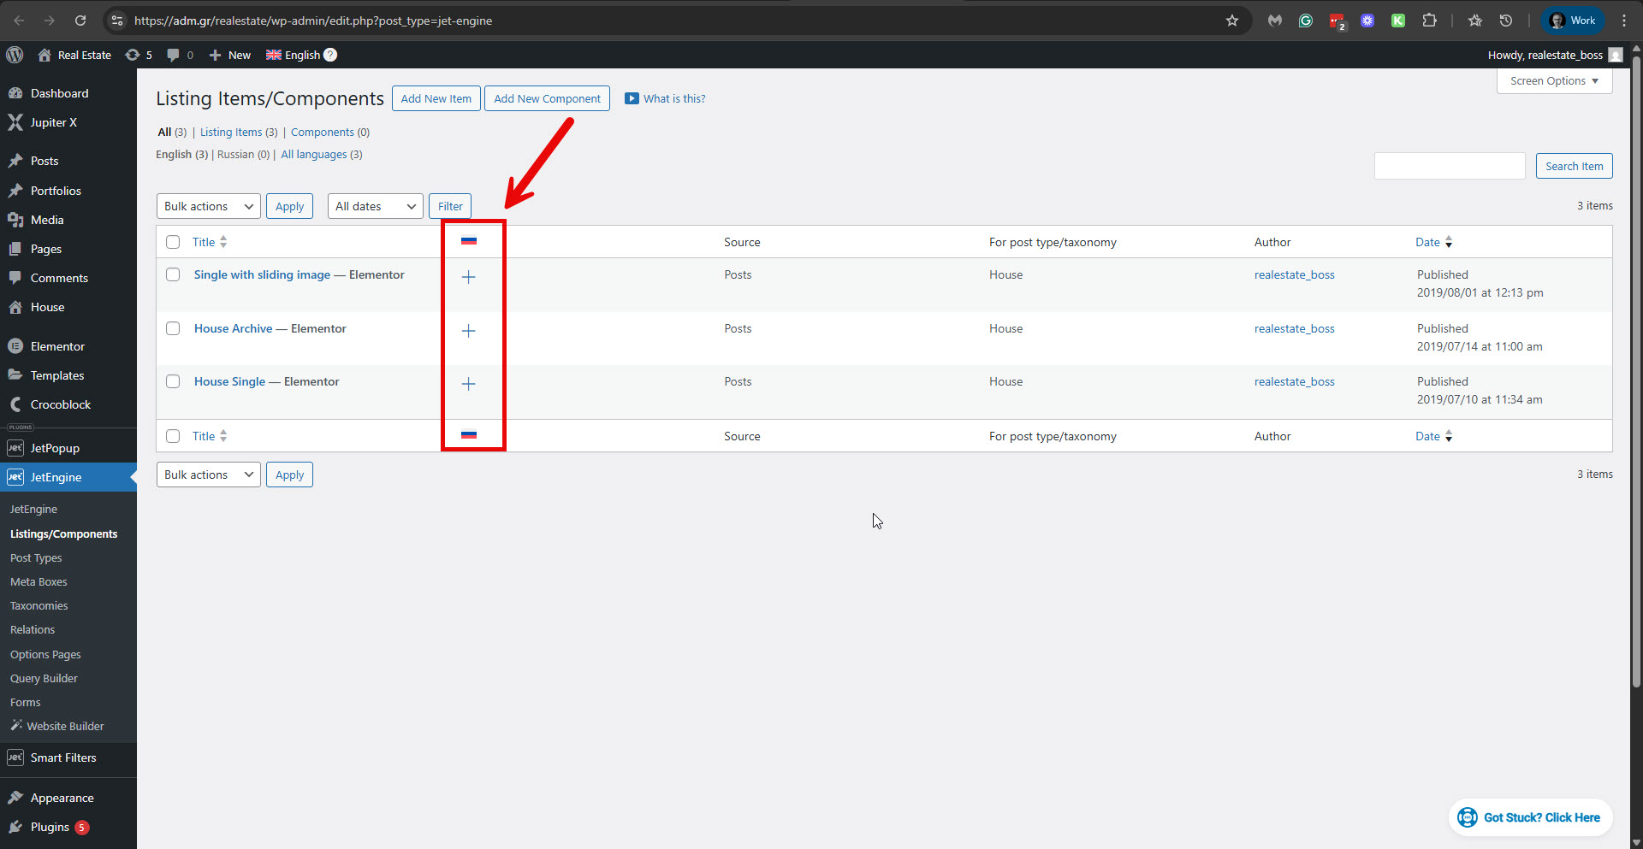Open Query Builder in the JetEngine submenu
Image resolution: width=1643 pixels, height=849 pixels.
tap(44, 678)
